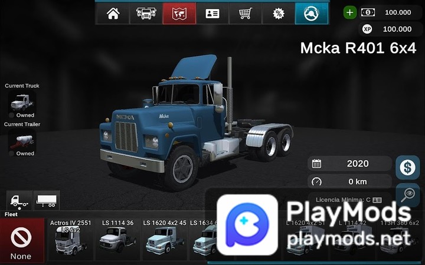Click the 100.000 XP value
This screenshot has width=425, height=265.
click(x=397, y=29)
